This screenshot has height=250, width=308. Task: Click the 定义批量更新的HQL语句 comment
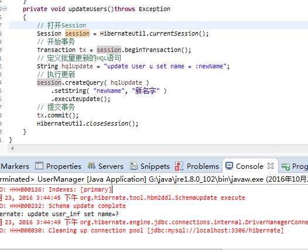pyautogui.click(x=79, y=58)
